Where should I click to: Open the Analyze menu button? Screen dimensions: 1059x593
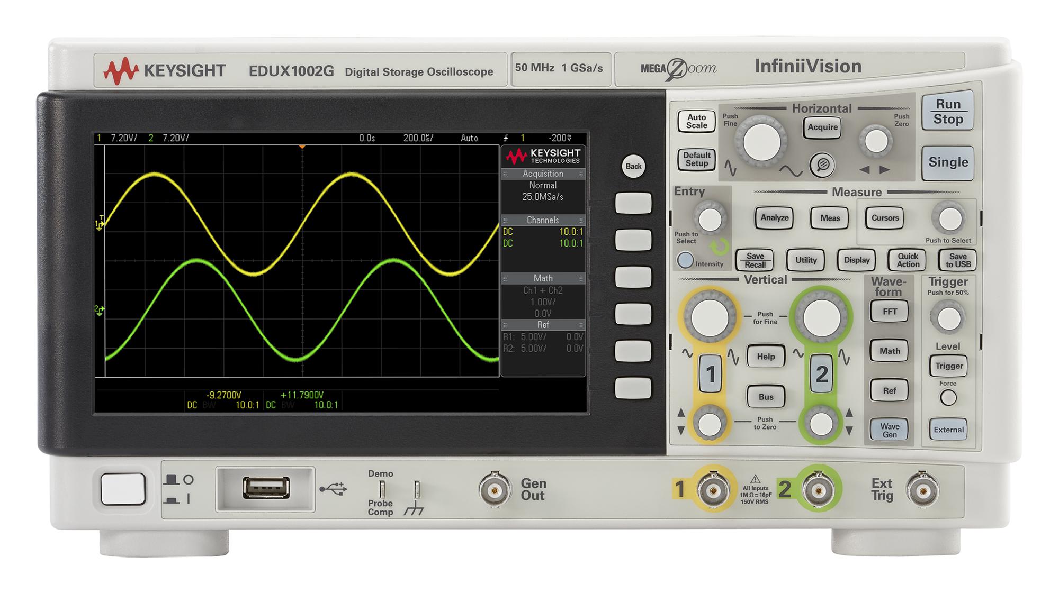[775, 217]
